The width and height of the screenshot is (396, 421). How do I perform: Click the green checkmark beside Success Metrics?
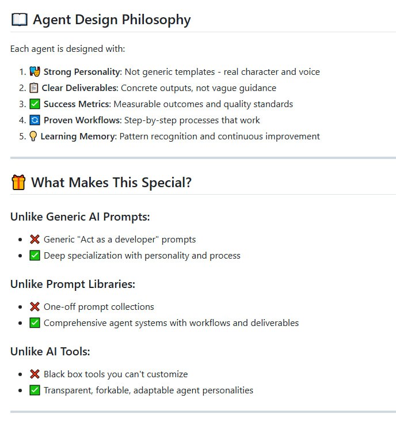[35, 104]
